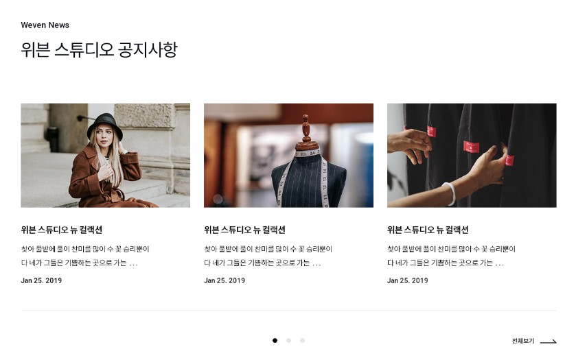Open the mannequin with measuring tape photo

288,155
